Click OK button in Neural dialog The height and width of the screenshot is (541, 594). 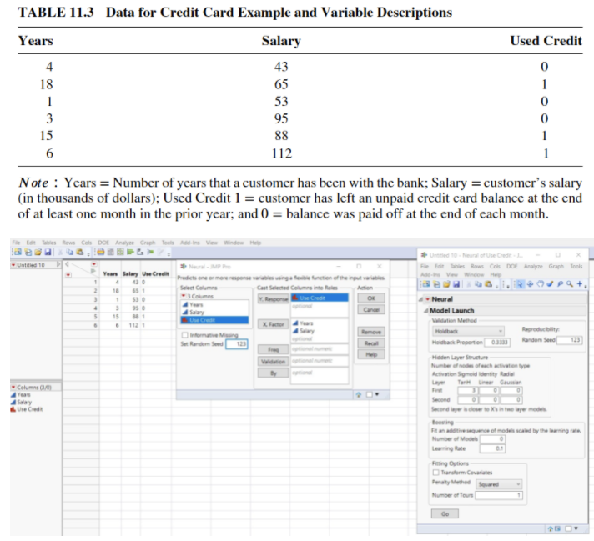coord(371,298)
